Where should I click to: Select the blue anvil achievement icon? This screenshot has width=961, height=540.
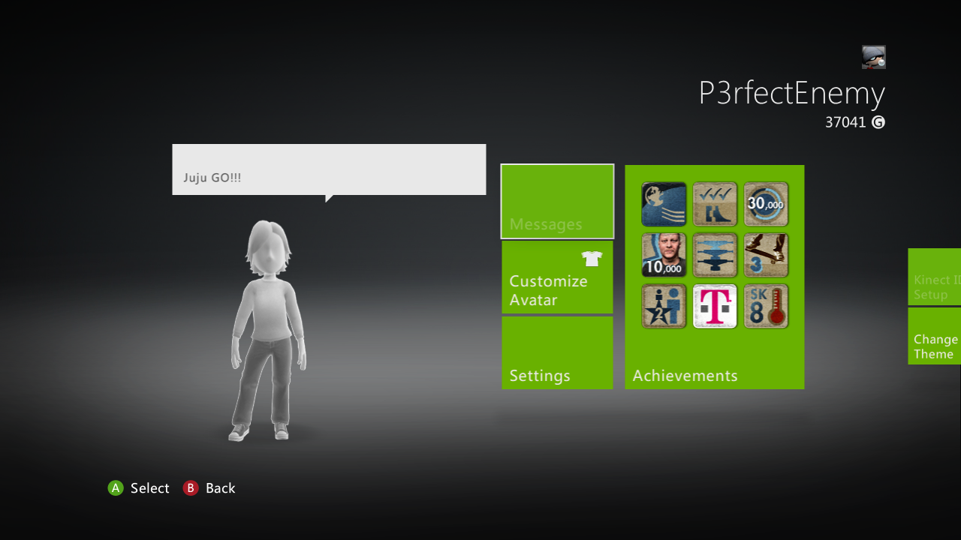pyautogui.click(x=715, y=255)
